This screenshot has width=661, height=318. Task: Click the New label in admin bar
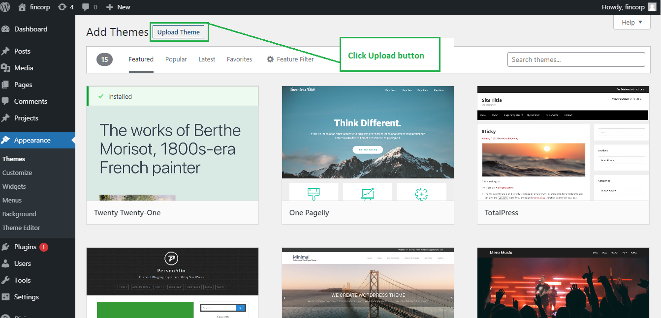[x=124, y=7]
